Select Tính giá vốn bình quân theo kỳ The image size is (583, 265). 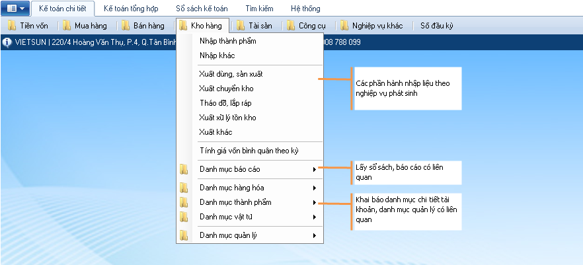(x=249, y=151)
